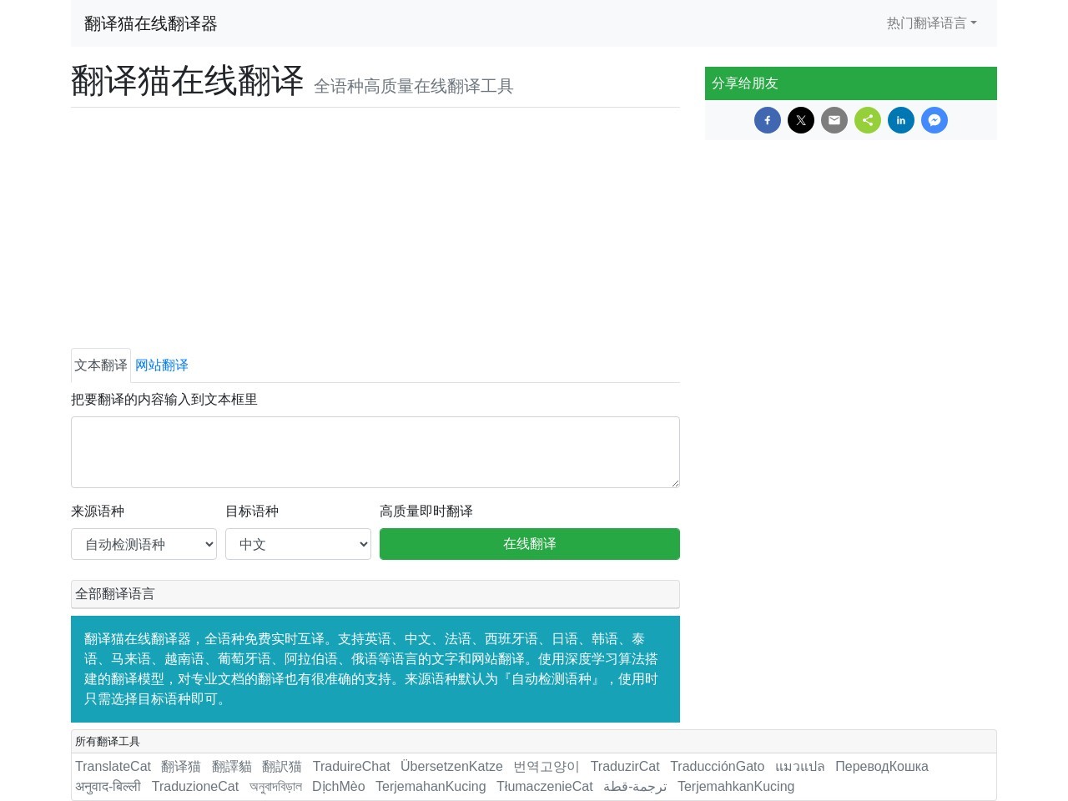Open the ПереводКошка link
This screenshot has height=801, width=1068.
[881, 766]
